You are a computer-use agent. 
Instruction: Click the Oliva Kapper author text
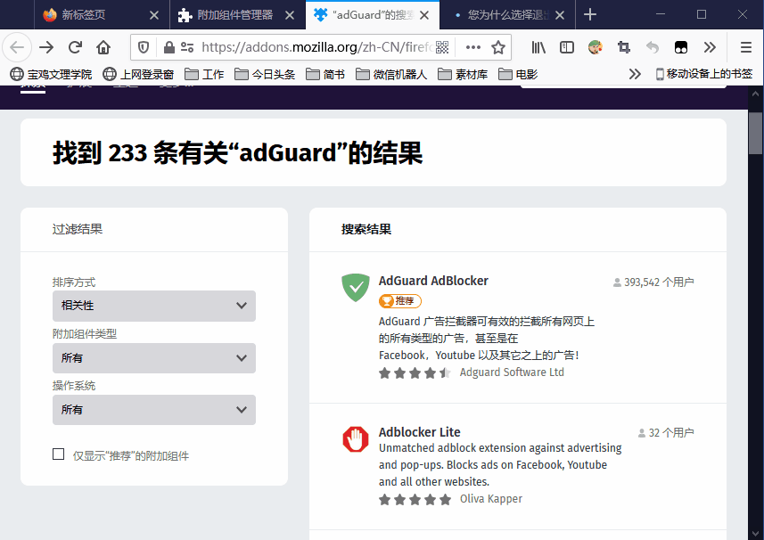[x=490, y=499]
